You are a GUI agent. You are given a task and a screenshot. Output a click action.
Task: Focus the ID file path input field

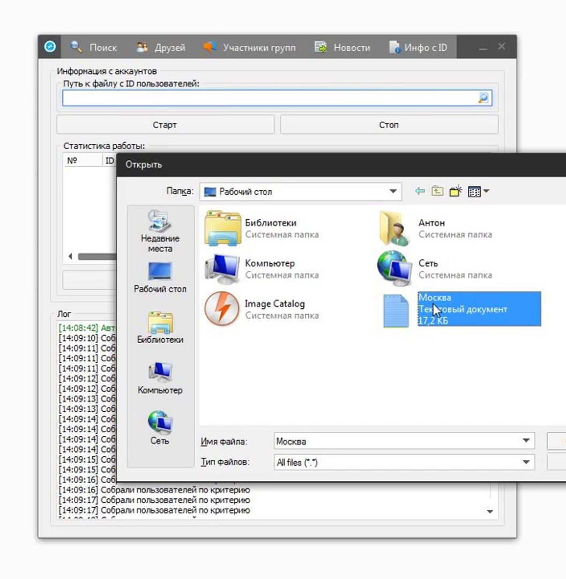point(277,98)
